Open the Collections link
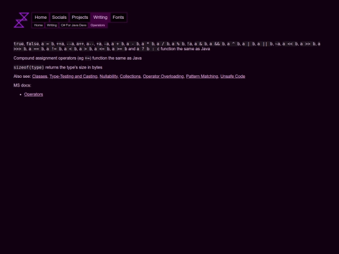 point(130,77)
